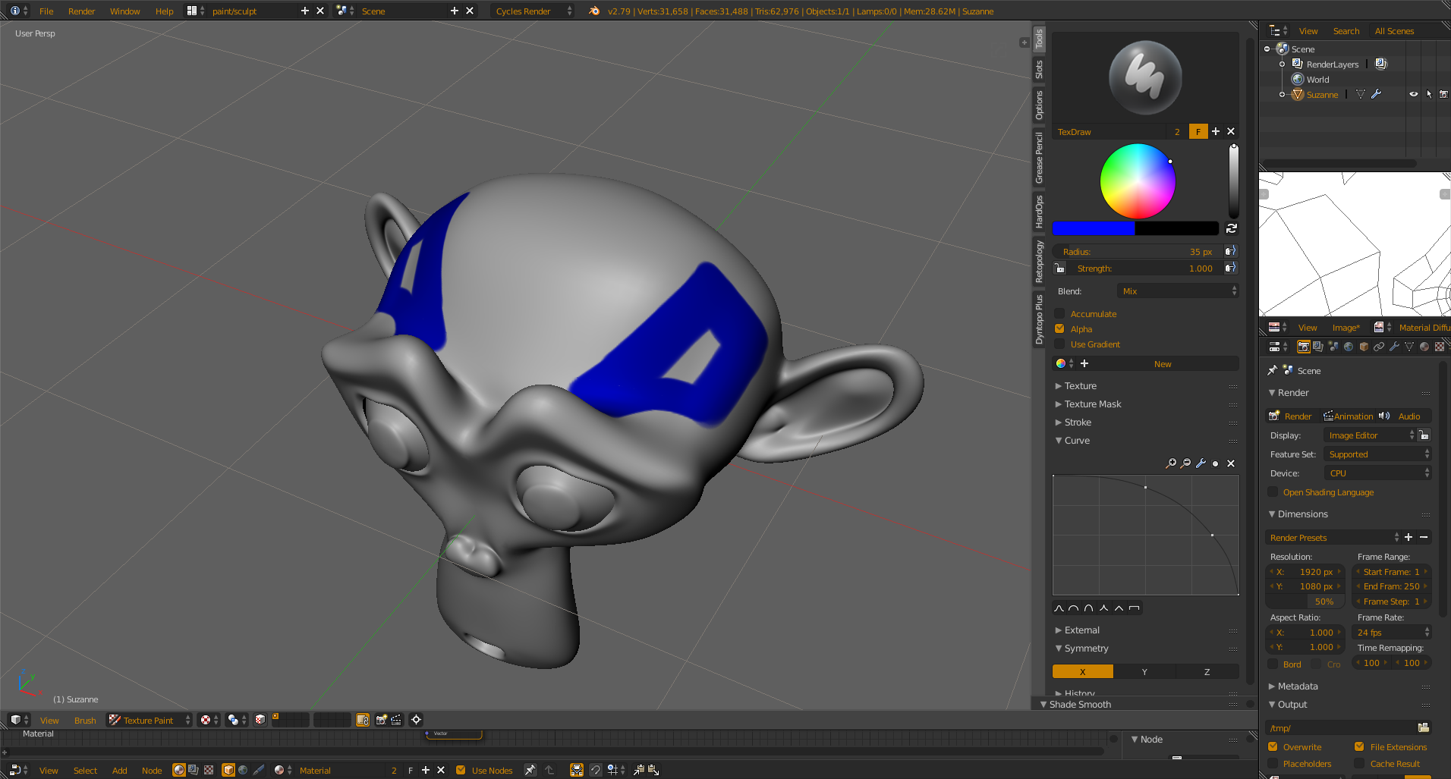The width and height of the screenshot is (1451, 779).
Task: Switch to the Slots tab
Action: point(1039,70)
